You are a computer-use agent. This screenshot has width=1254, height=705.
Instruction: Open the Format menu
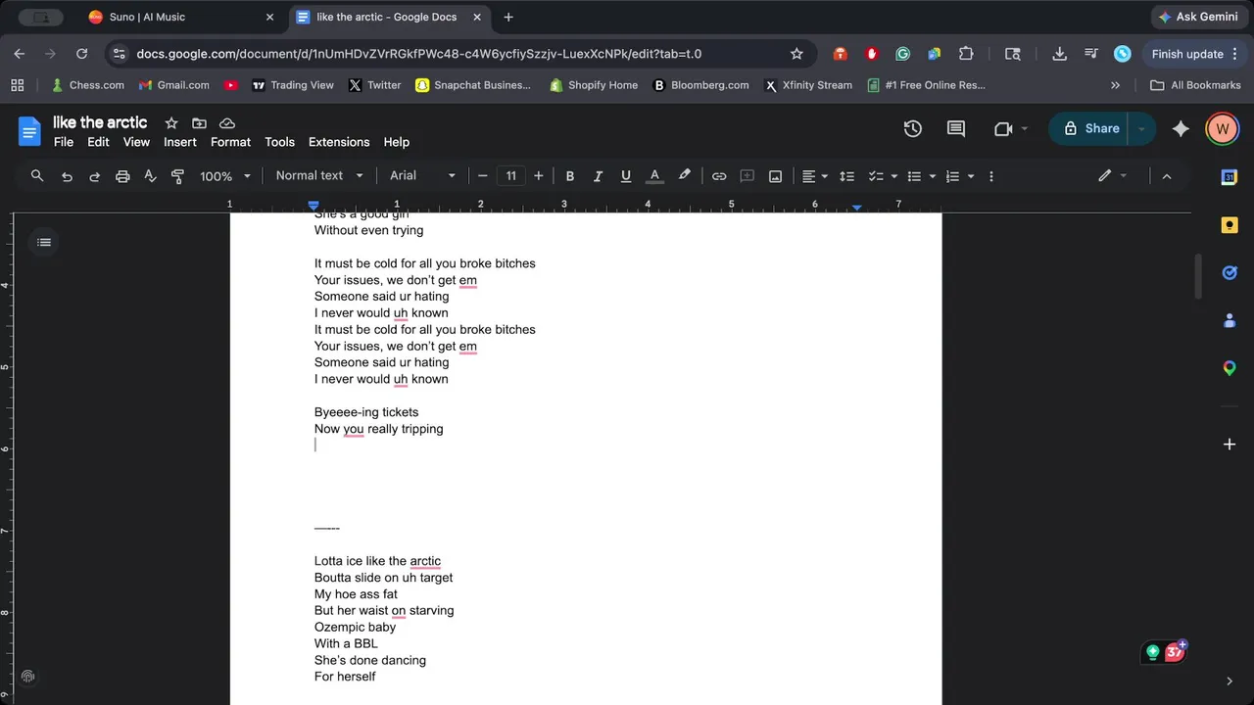(x=230, y=142)
